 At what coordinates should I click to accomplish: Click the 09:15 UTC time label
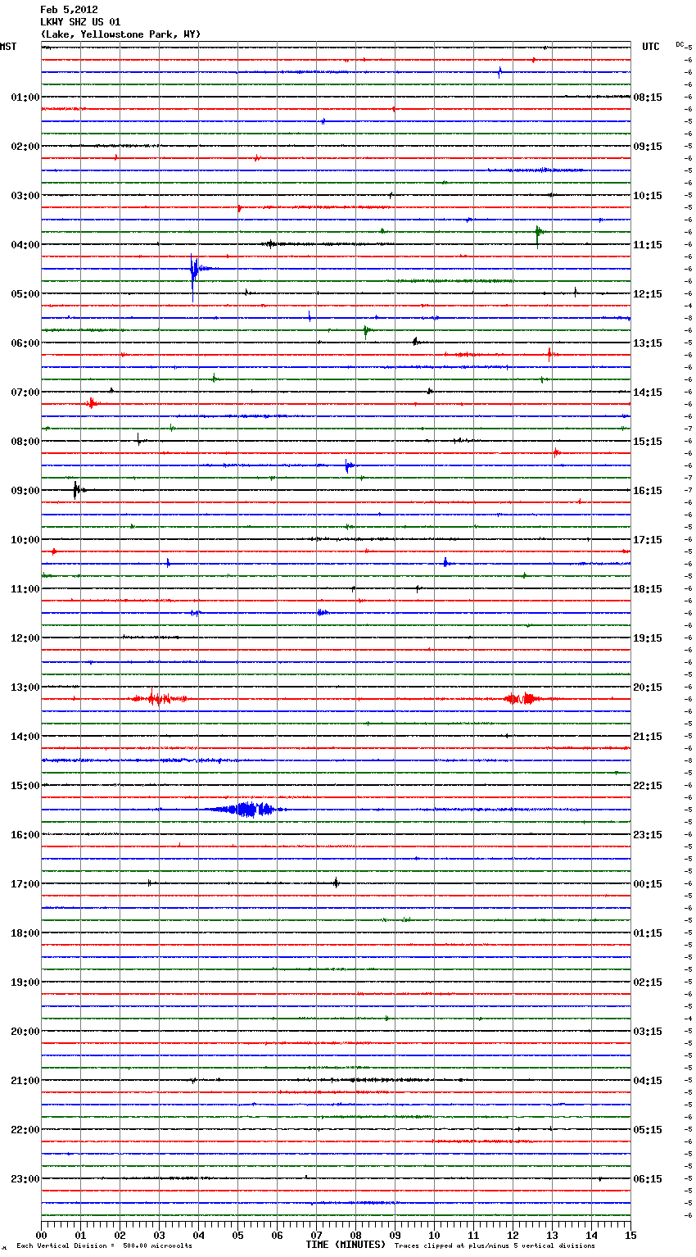point(648,147)
